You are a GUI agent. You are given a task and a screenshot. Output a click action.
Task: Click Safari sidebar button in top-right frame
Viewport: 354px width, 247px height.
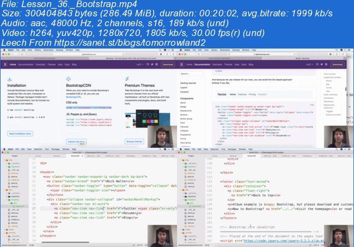pos(199,54)
